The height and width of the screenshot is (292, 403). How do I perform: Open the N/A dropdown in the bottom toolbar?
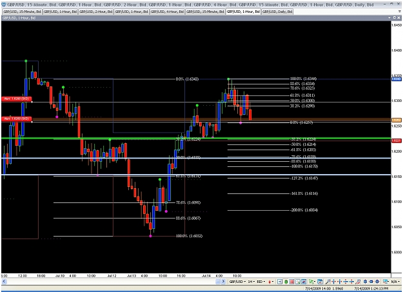395,282
